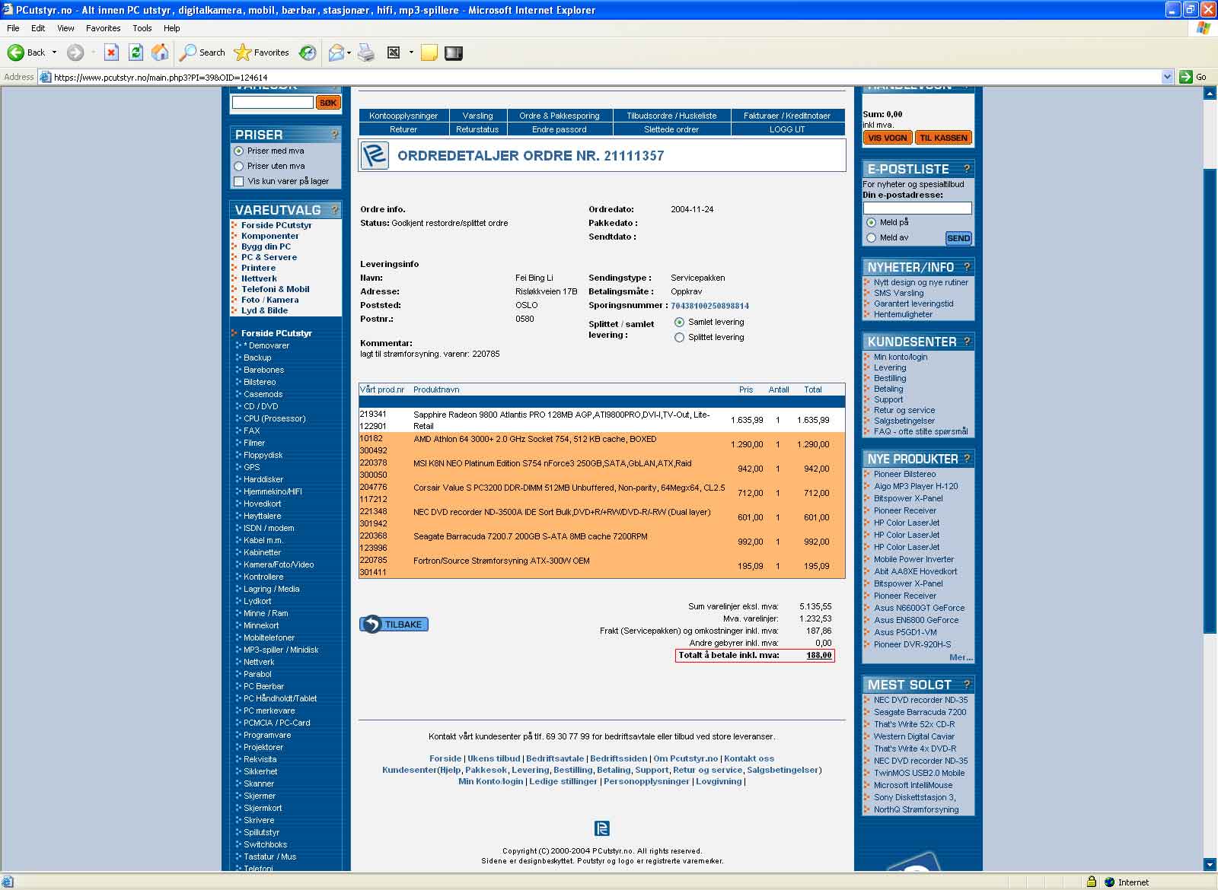Image resolution: width=1218 pixels, height=890 pixels.
Task: Open the Favorites menu
Action: click(103, 28)
